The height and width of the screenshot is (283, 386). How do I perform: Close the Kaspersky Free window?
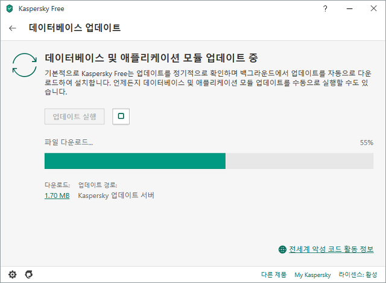point(373,8)
